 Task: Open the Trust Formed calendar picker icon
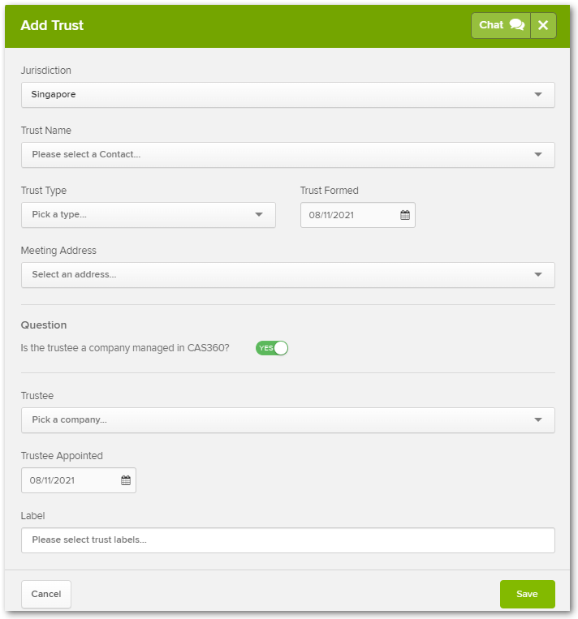click(x=405, y=215)
